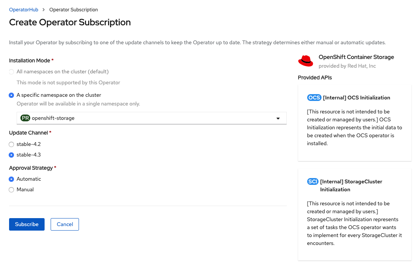Click the OCS Initialization API card title
This screenshot has height=265, width=416.
click(356, 98)
